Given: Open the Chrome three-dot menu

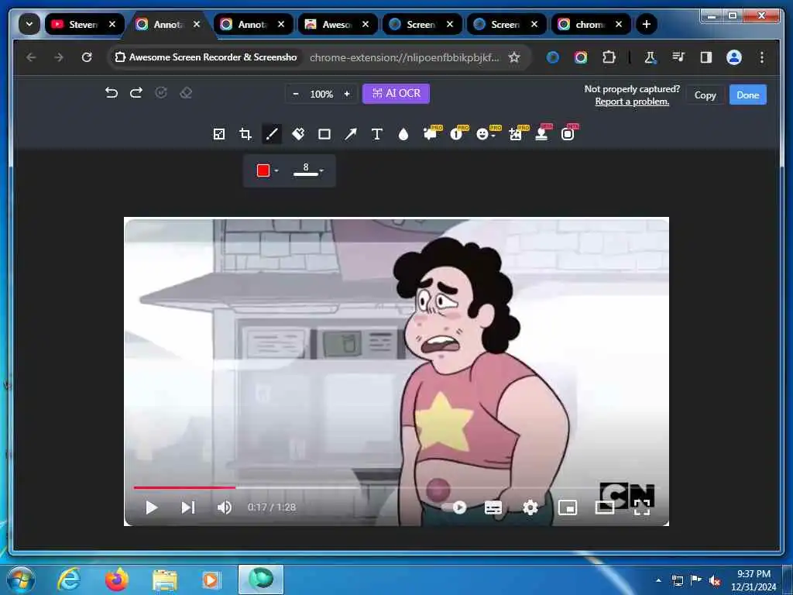Looking at the screenshot, I should tap(762, 57).
